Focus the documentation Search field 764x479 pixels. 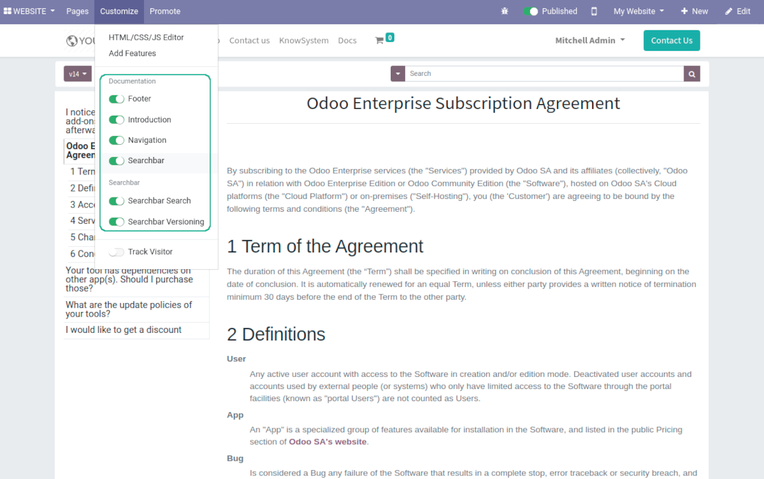544,74
